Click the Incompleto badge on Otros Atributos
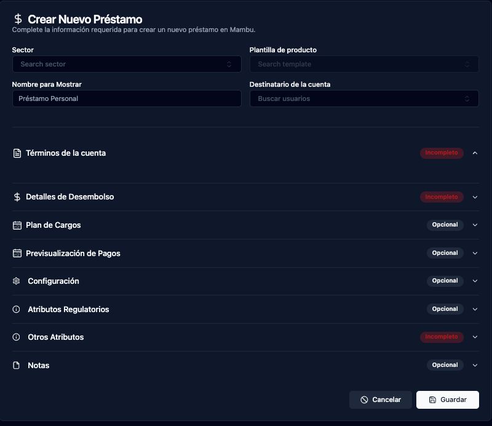 (442, 337)
